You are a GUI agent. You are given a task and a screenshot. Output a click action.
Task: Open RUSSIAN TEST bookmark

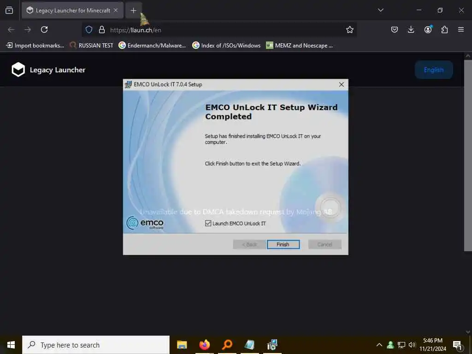pyautogui.click(x=91, y=46)
